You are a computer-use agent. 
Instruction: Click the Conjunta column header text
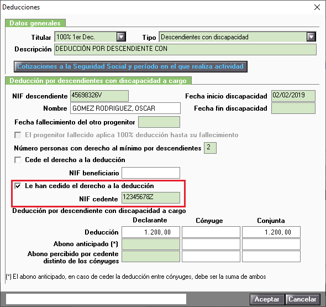[271, 221]
